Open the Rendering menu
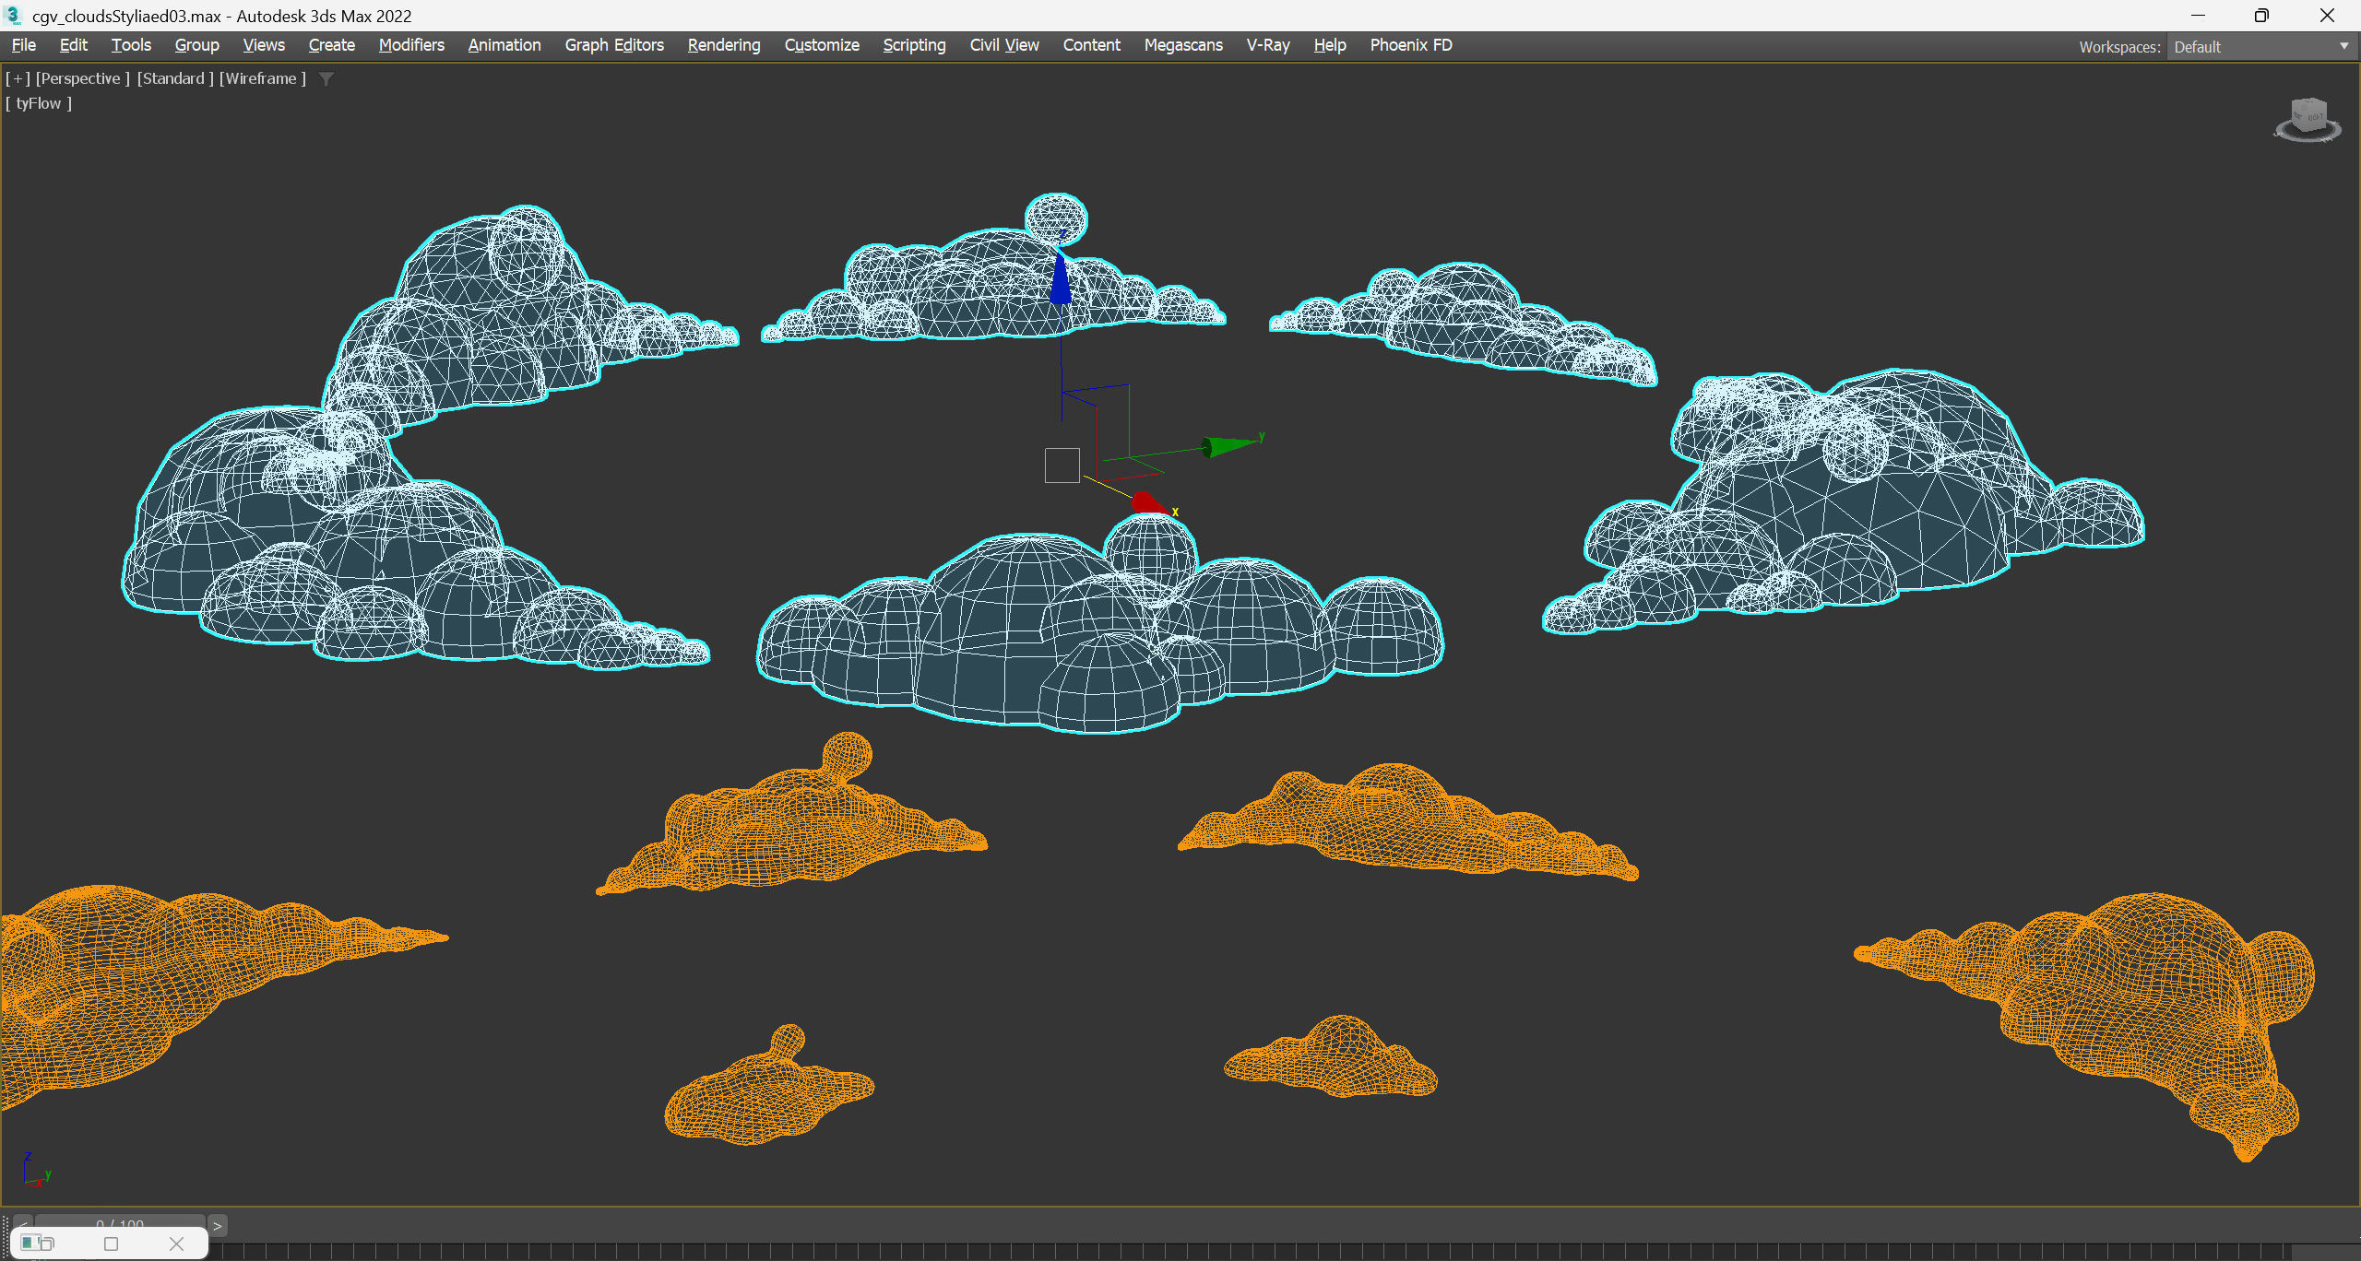 (724, 45)
